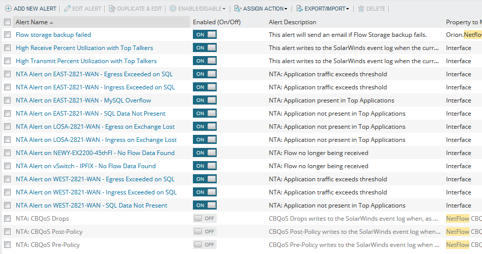Open the Export/Import dropdown arrow
Image resolution: width=482 pixels, height=254 pixels.
[x=348, y=9]
